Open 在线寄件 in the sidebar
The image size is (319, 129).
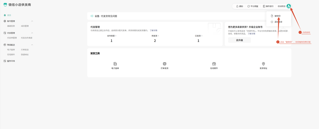(11, 54)
